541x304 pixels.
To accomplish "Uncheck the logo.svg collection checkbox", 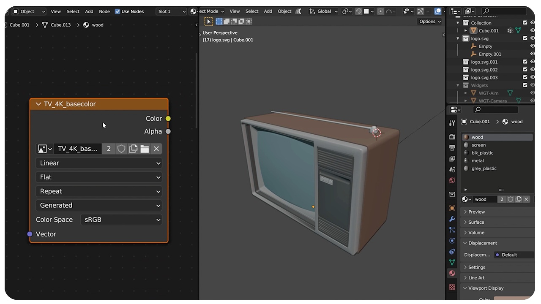I will tap(525, 38).
